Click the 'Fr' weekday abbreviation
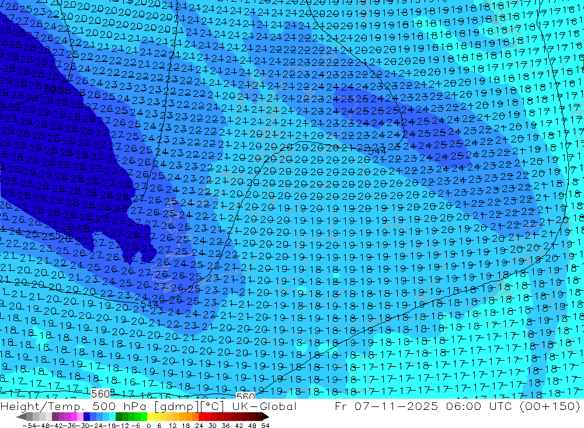Screen dimensions: 584x428 pyautogui.click(x=341, y=406)
